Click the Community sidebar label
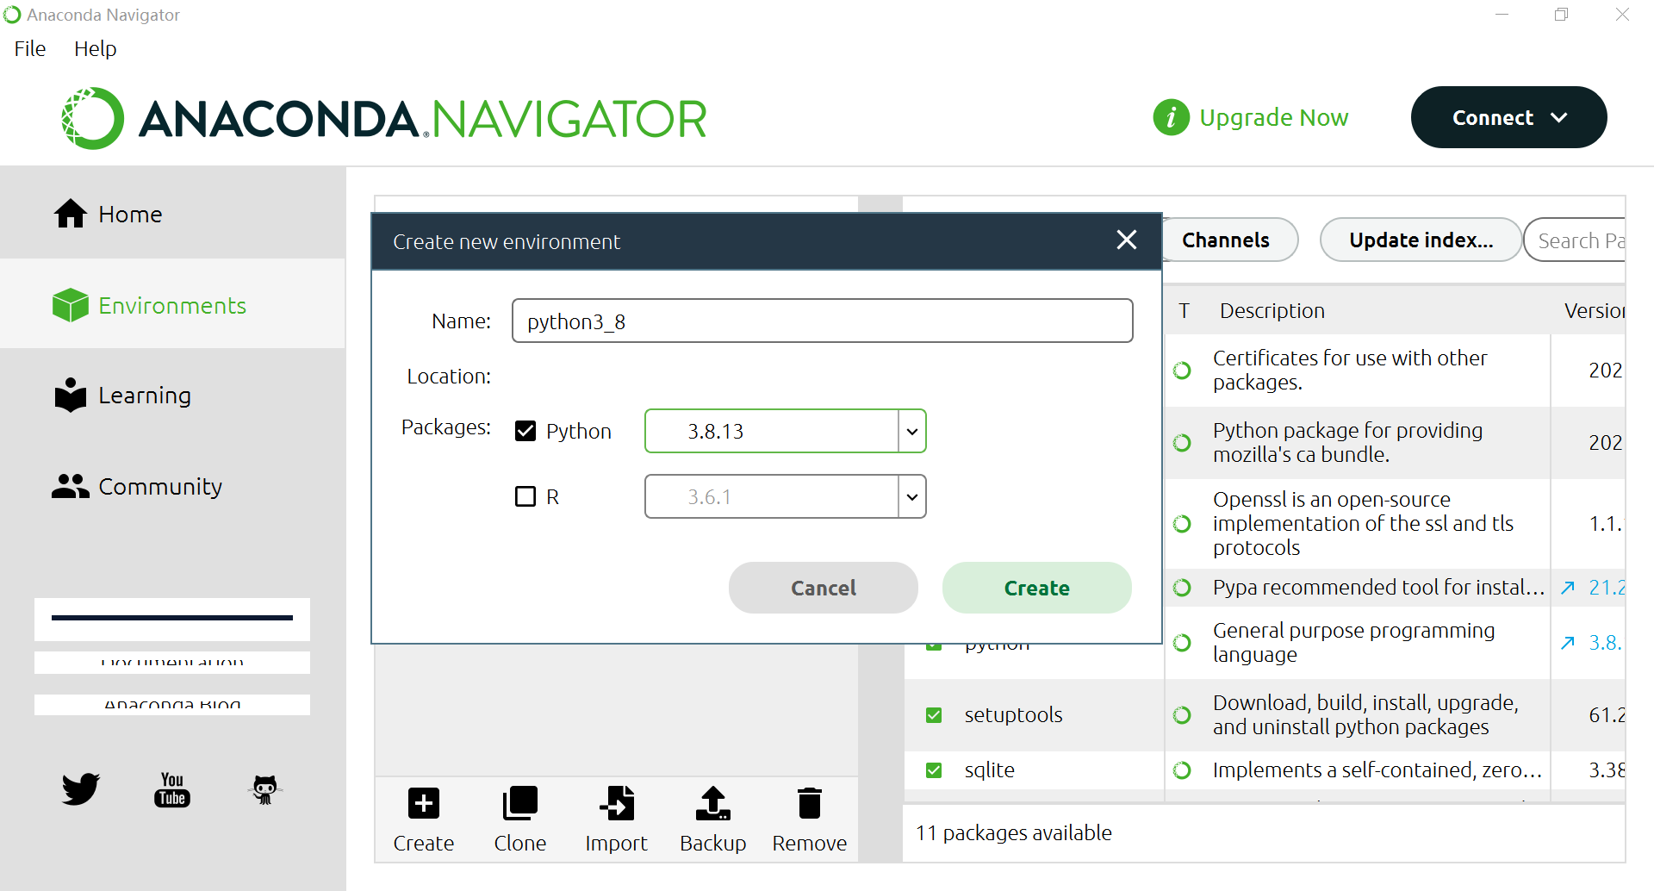1654x891 pixels. (160, 487)
